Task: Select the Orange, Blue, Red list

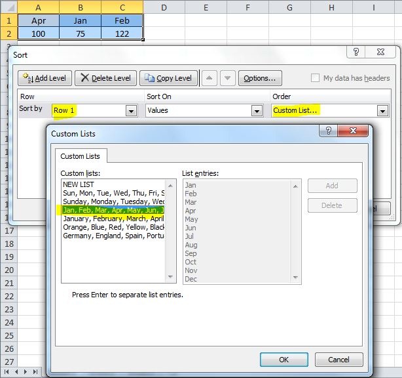Action: 113,227
